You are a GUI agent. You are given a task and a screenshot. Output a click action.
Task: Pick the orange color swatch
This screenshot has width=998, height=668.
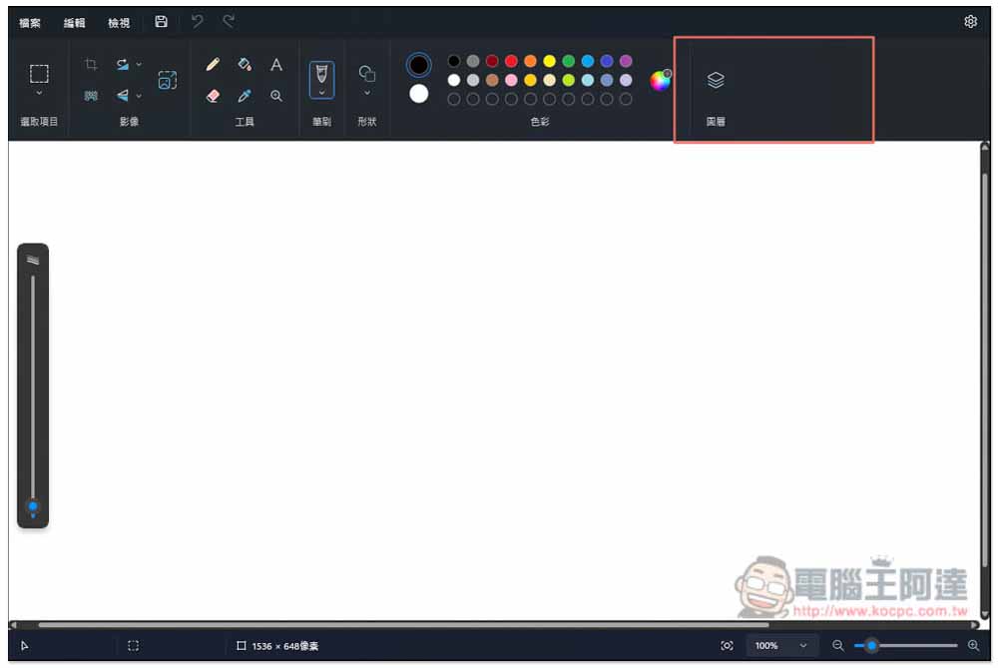[x=530, y=61]
